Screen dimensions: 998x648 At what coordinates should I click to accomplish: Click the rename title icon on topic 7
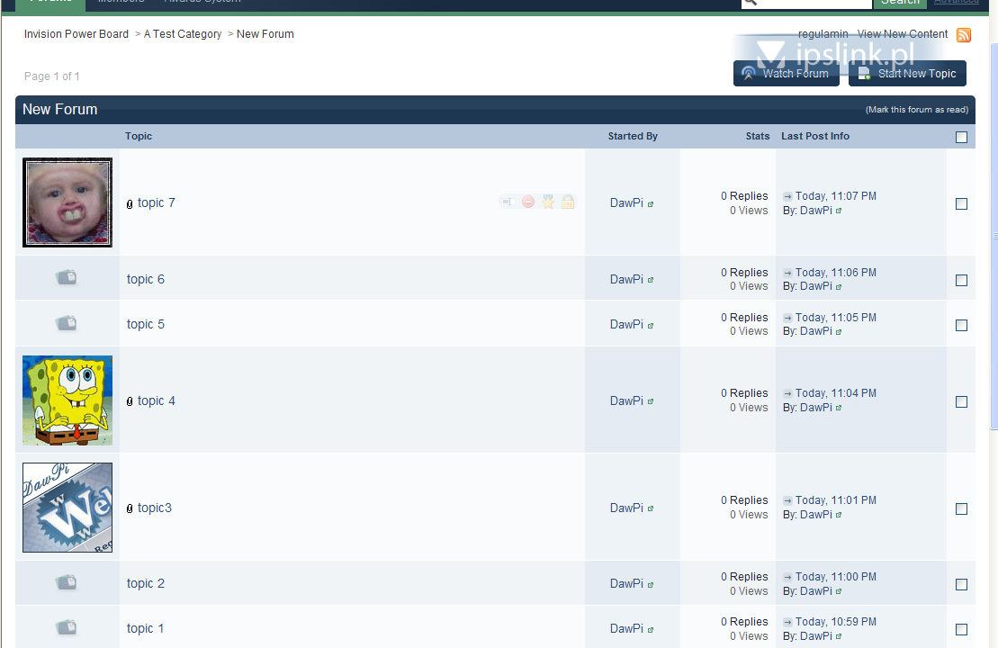[x=508, y=202]
